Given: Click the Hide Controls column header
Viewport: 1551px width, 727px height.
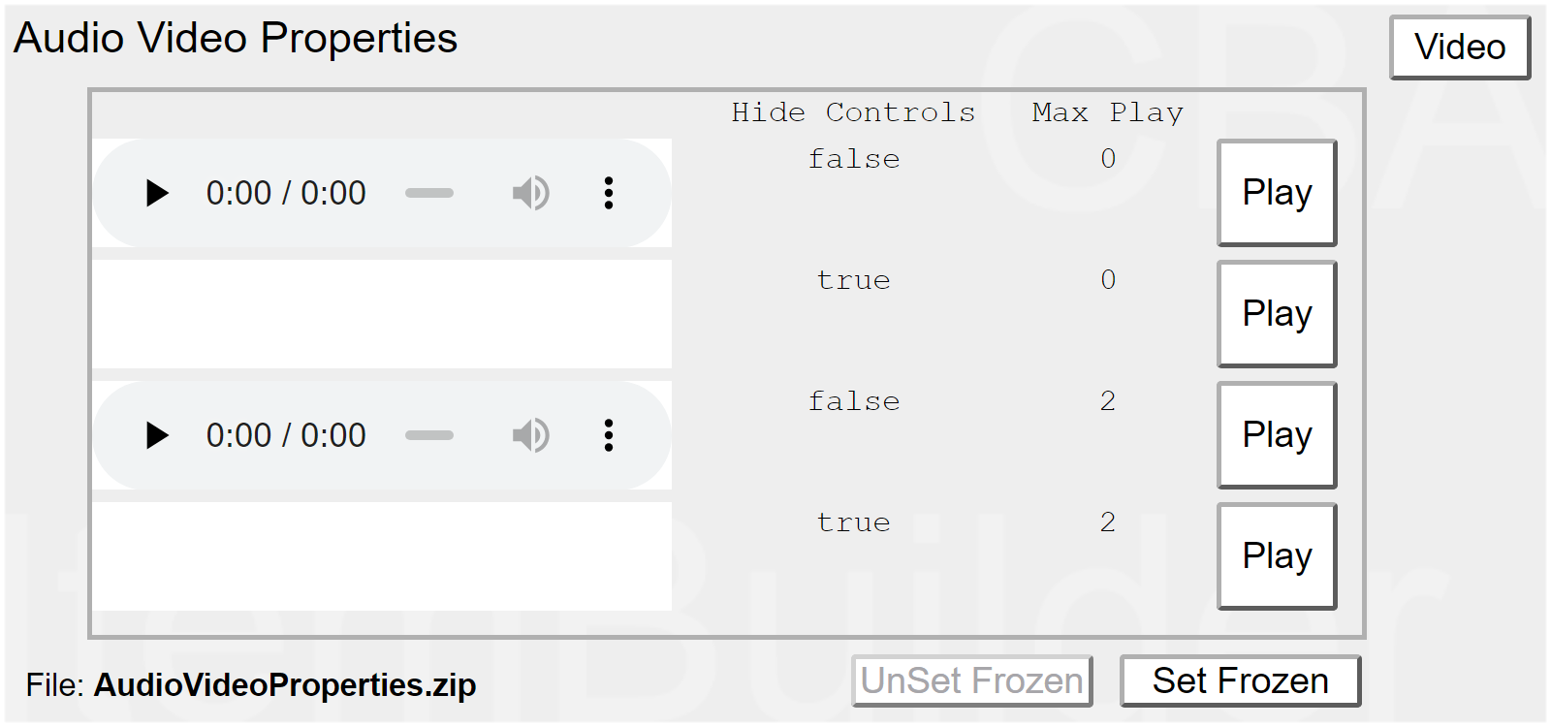Looking at the screenshot, I should click(853, 112).
